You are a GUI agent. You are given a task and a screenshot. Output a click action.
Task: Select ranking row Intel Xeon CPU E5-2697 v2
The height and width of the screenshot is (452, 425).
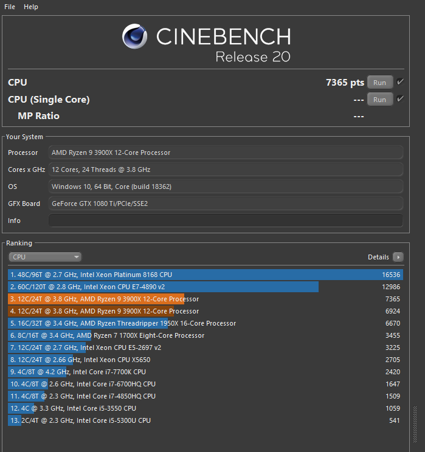(206, 348)
